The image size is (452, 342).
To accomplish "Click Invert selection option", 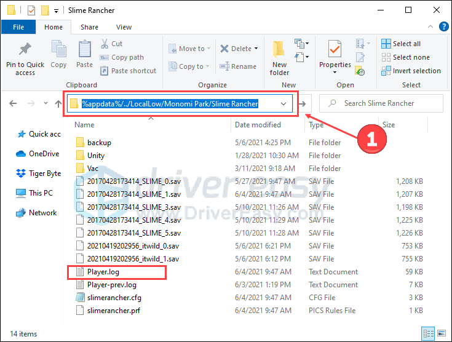I will click(x=411, y=71).
